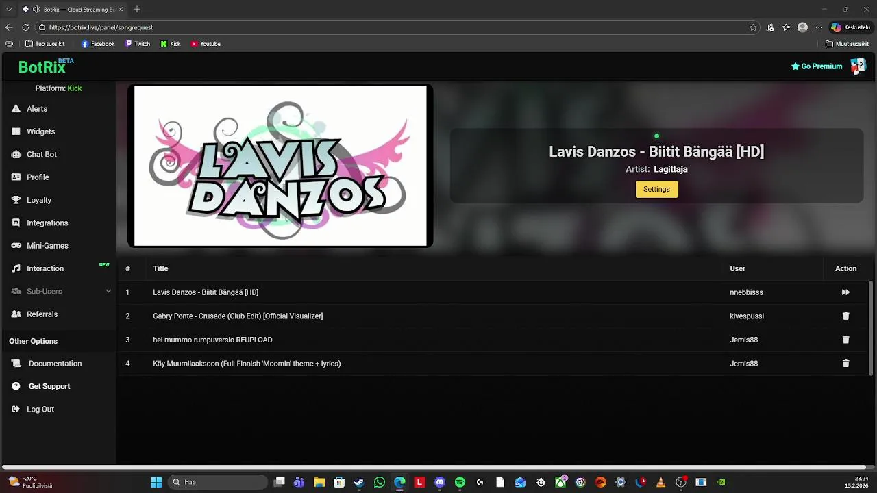This screenshot has width=877, height=493.
Task: Click the Referrals people icon
Action: coord(16,314)
